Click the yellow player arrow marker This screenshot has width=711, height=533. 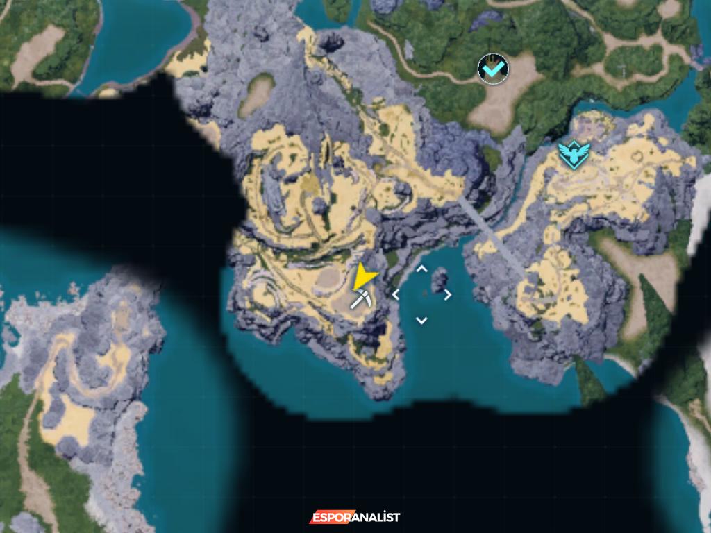[362, 278]
